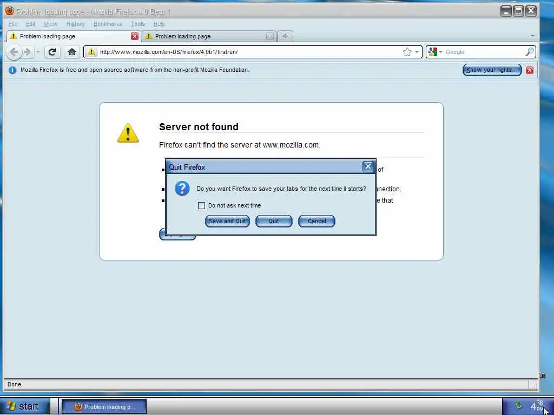Click the Back navigation arrow
The height and width of the screenshot is (415, 554).
click(14, 52)
